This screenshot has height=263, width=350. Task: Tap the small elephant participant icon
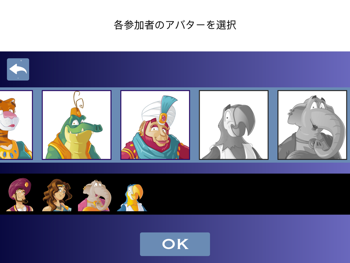(x=94, y=195)
